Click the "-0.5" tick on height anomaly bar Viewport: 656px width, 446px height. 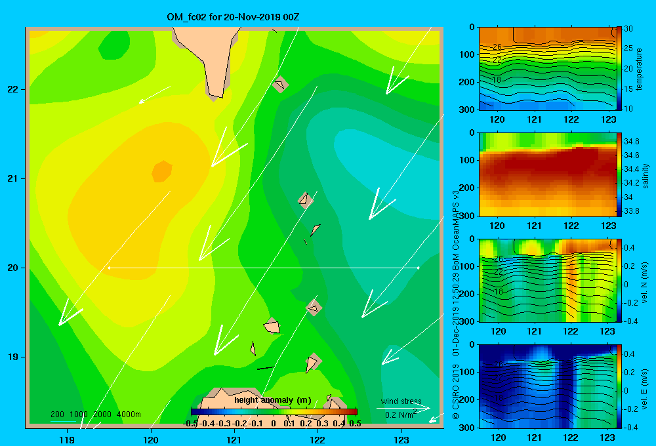[x=190, y=424]
